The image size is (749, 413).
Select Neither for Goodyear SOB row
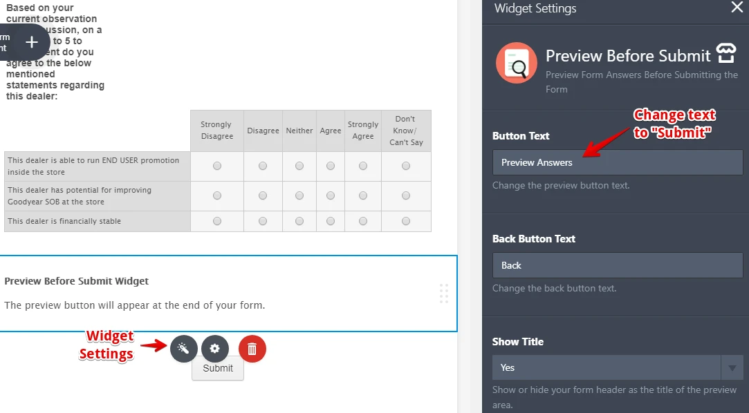point(299,195)
